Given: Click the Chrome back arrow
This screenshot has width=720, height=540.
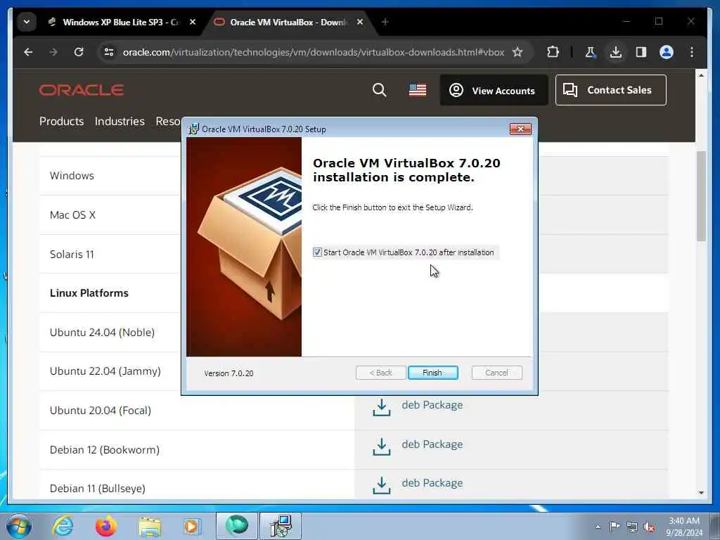Looking at the screenshot, I should pyautogui.click(x=28, y=52).
